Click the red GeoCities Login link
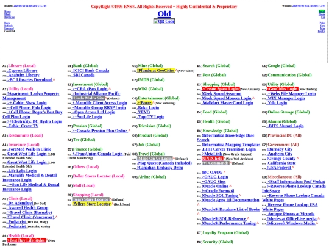The width and height of the screenshot is (329, 247). [283, 89]
